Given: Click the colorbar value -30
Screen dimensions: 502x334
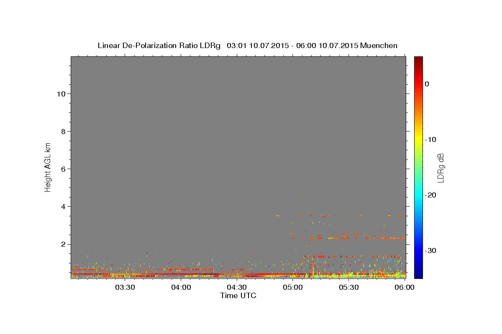Looking at the screenshot, I should [430, 250].
